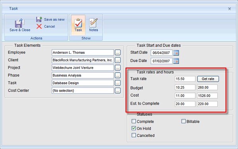Click the red X Cancel icon
The width and height of the screenshot is (238, 149).
pyautogui.click(x=39, y=26)
